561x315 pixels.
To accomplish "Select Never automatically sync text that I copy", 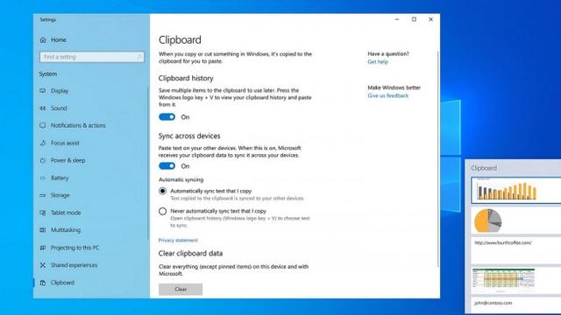I will click(162, 211).
